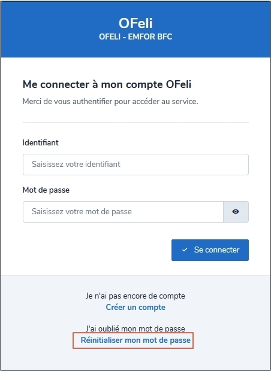Select the Me connecter à mon compte heading
271x371 pixels.
click(x=107, y=84)
